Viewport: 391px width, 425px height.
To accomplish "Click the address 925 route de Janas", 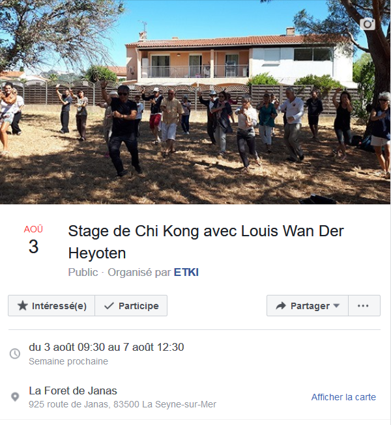I will pos(123,404).
